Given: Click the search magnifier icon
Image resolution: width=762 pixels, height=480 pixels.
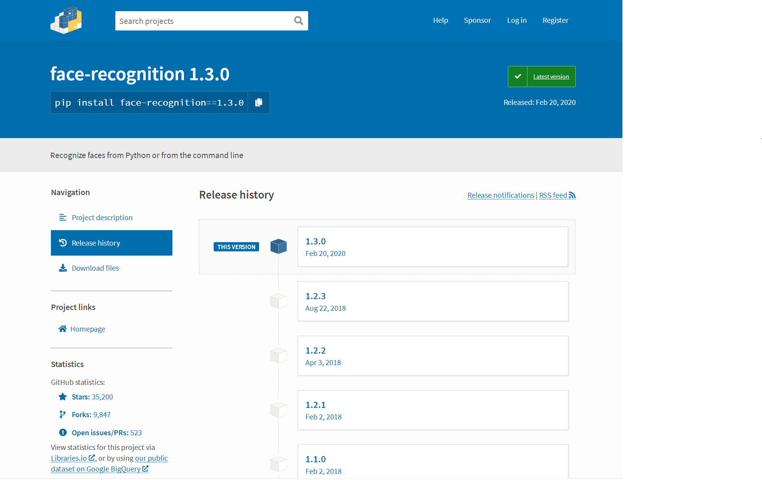Looking at the screenshot, I should 298,21.
